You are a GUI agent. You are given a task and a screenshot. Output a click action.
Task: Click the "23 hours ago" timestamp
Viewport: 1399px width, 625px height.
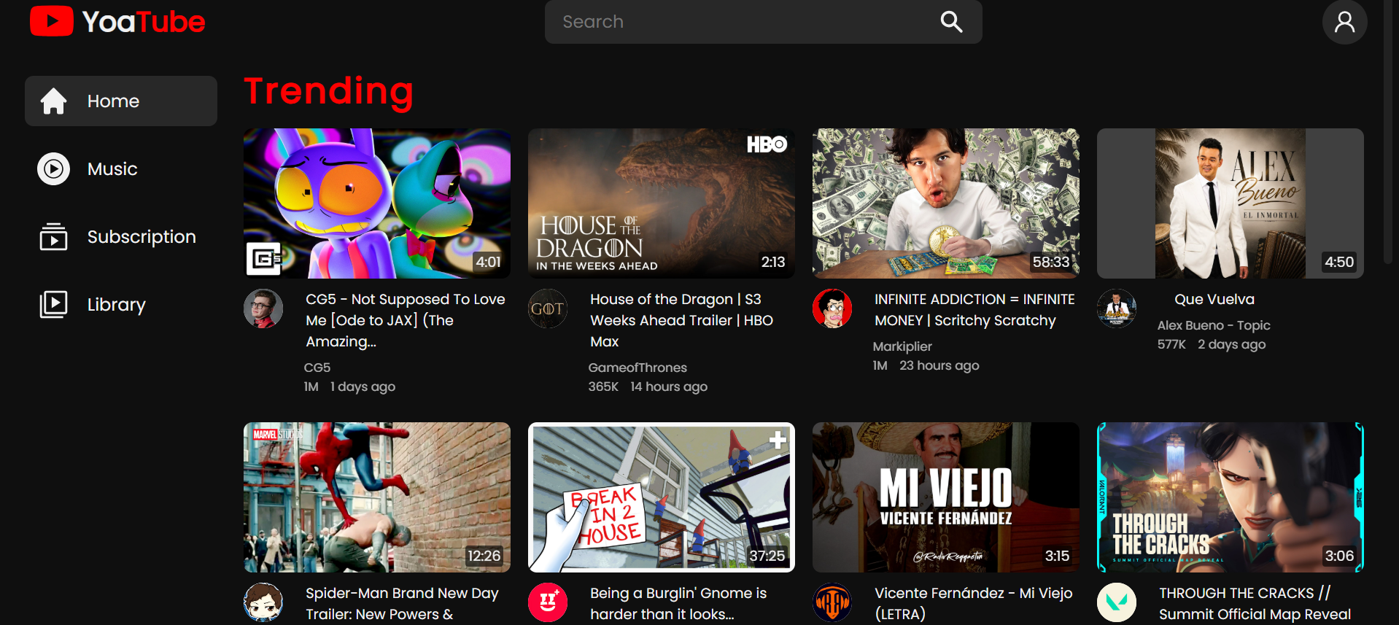coord(939,365)
